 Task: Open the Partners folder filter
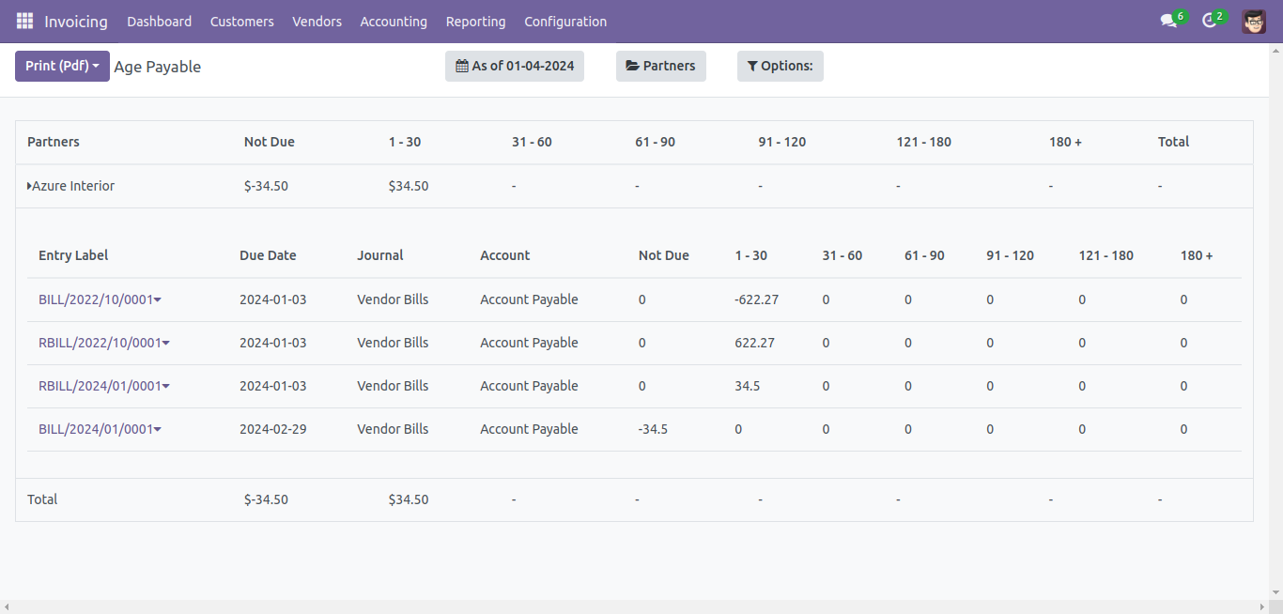[x=660, y=66]
